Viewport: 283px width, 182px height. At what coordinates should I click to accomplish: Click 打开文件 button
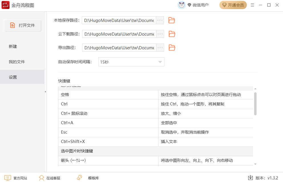[x=23, y=25]
